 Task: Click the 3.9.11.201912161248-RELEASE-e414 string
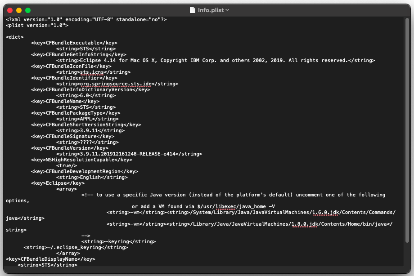pos(129,154)
